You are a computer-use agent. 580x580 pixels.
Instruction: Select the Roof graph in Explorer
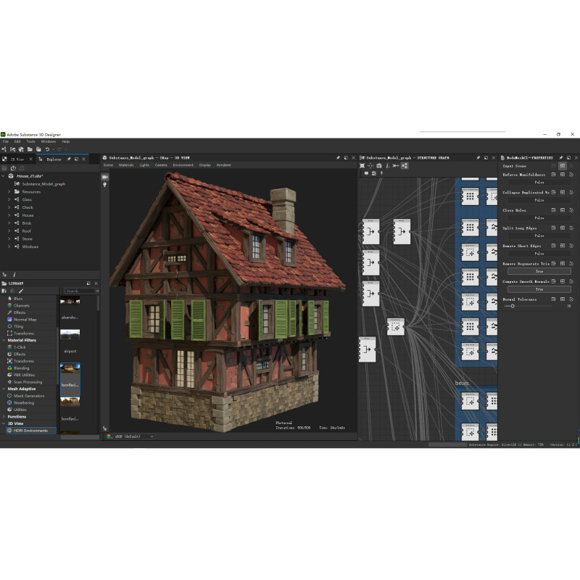[x=26, y=231]
